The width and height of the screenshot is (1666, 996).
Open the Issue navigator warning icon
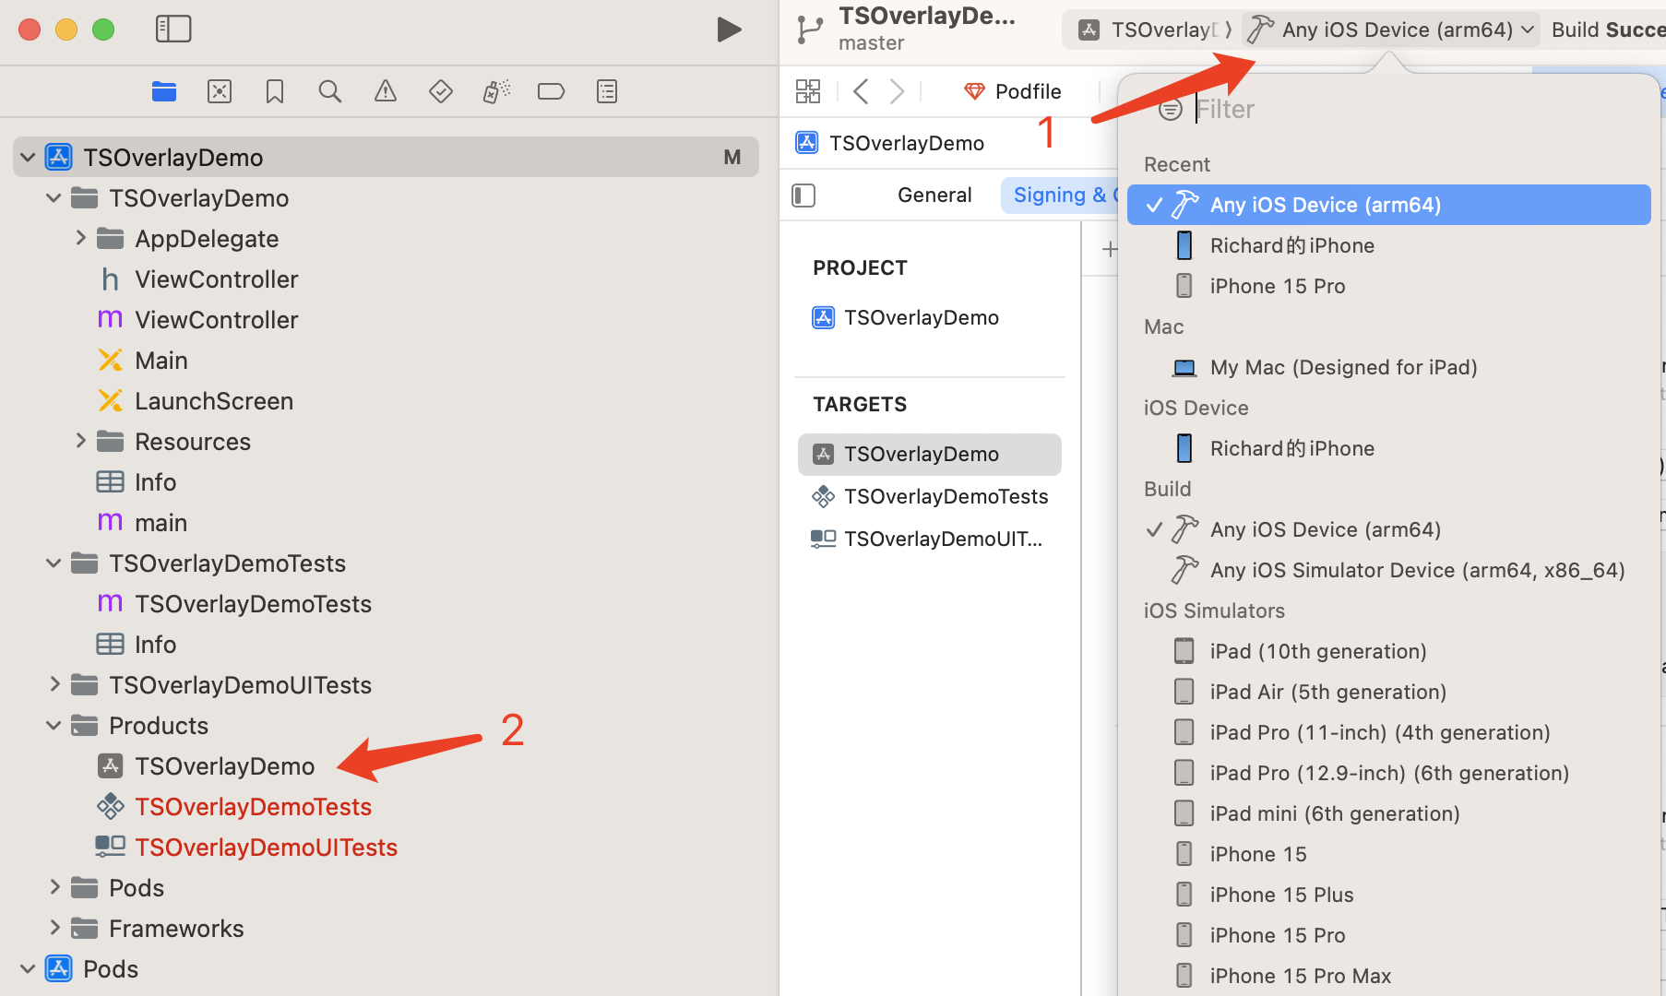pos(386,91)
